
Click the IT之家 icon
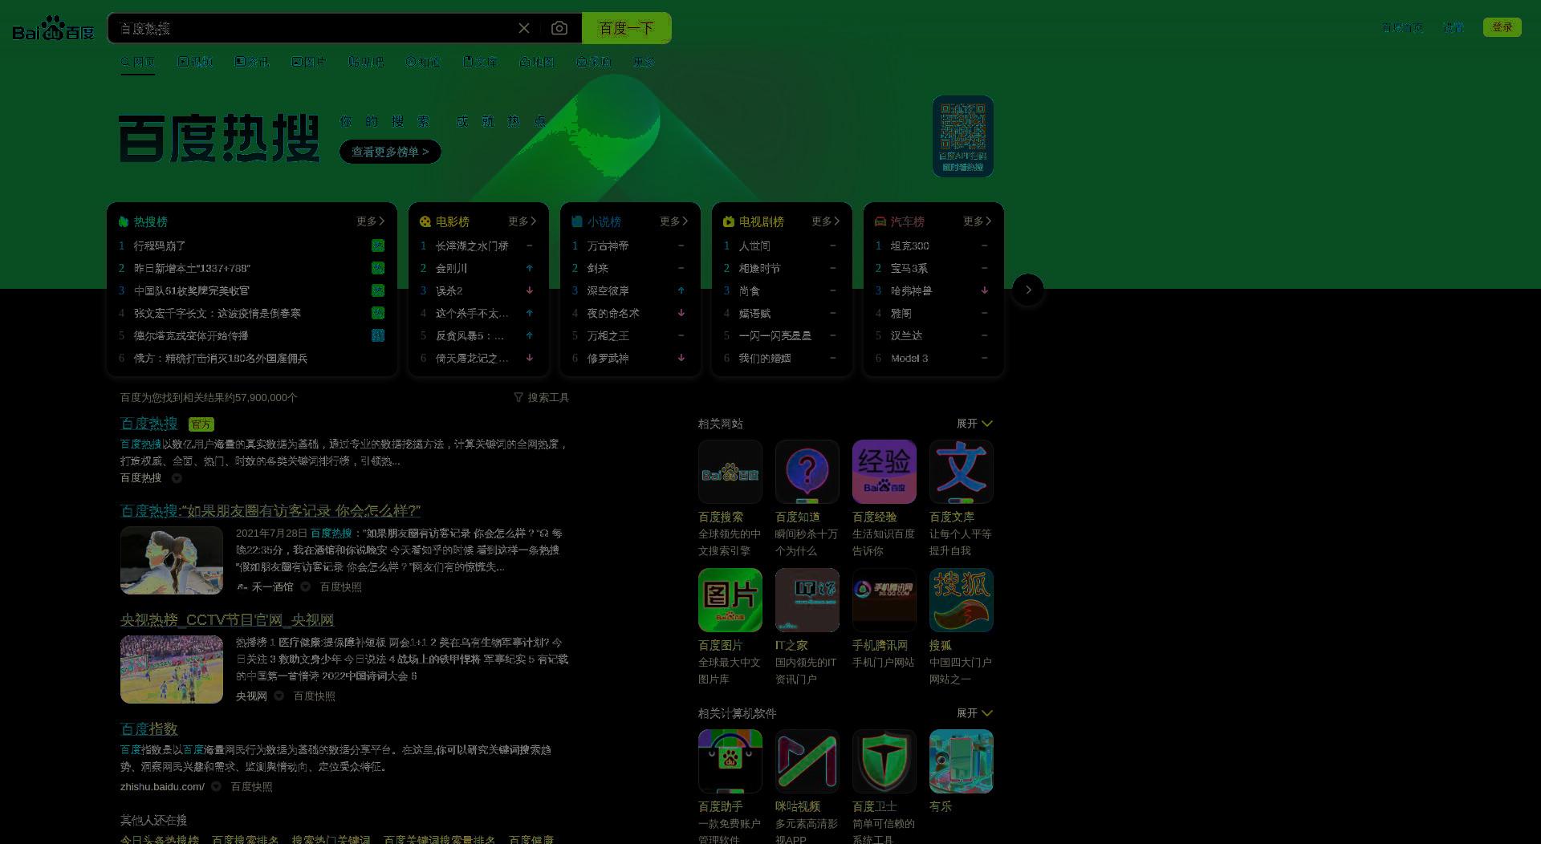pos(807,600)
